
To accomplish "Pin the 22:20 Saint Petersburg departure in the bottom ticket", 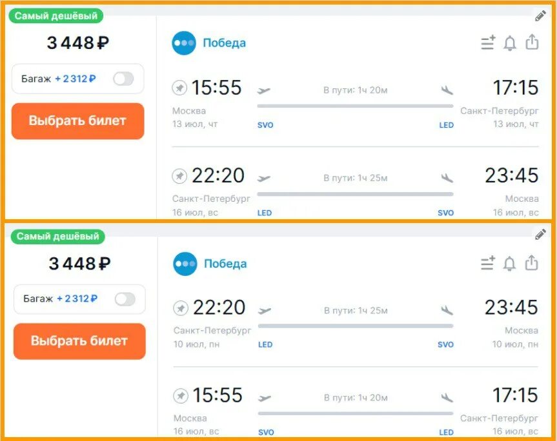I will click(181, 308).
